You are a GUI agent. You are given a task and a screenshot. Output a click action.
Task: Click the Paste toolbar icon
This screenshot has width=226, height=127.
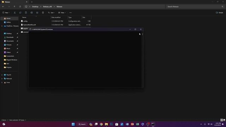point(26,13)
